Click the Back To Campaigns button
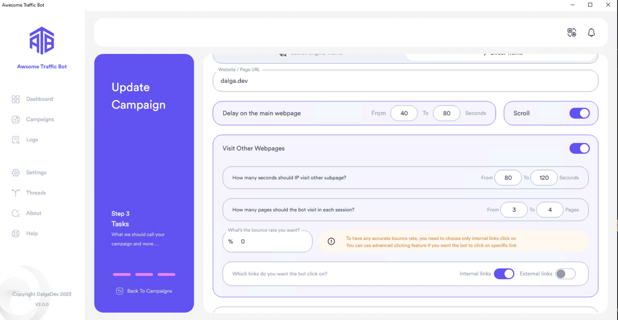 tap(144, 291)
